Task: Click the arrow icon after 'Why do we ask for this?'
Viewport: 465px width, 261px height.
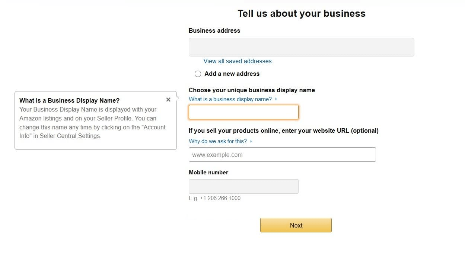Action: click(251, 141)
